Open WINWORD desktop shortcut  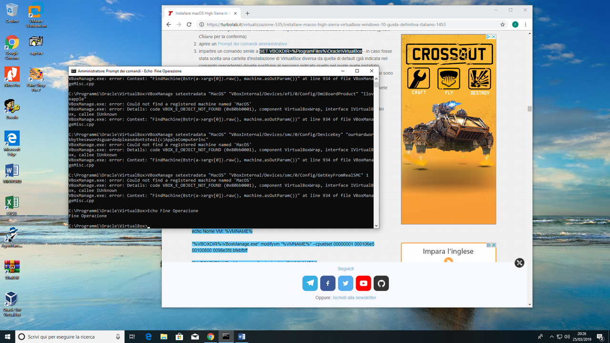(x=12, y=173)
